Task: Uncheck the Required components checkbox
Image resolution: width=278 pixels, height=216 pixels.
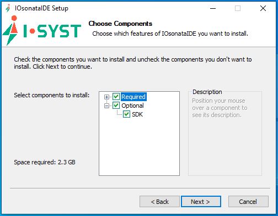Action: (x=116, y=97)
